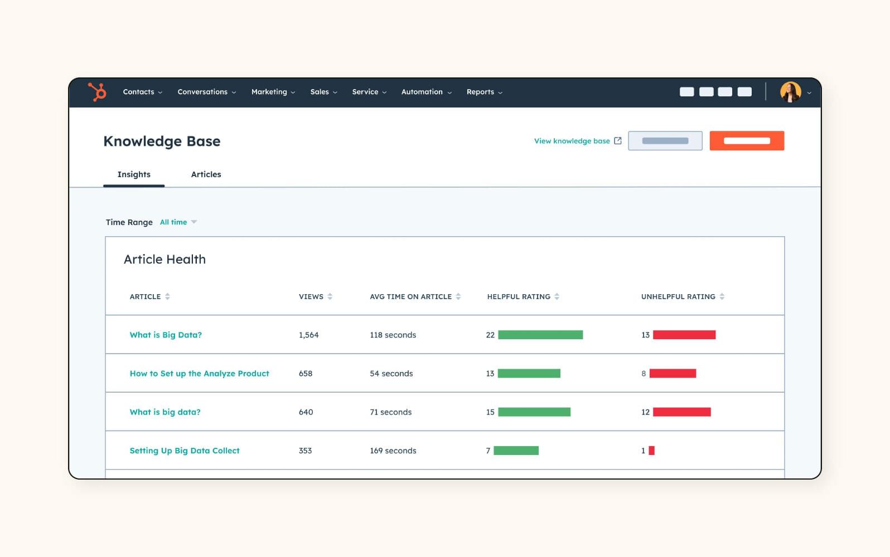Click the Knowledge Base page title

click(x=162, y=141)
